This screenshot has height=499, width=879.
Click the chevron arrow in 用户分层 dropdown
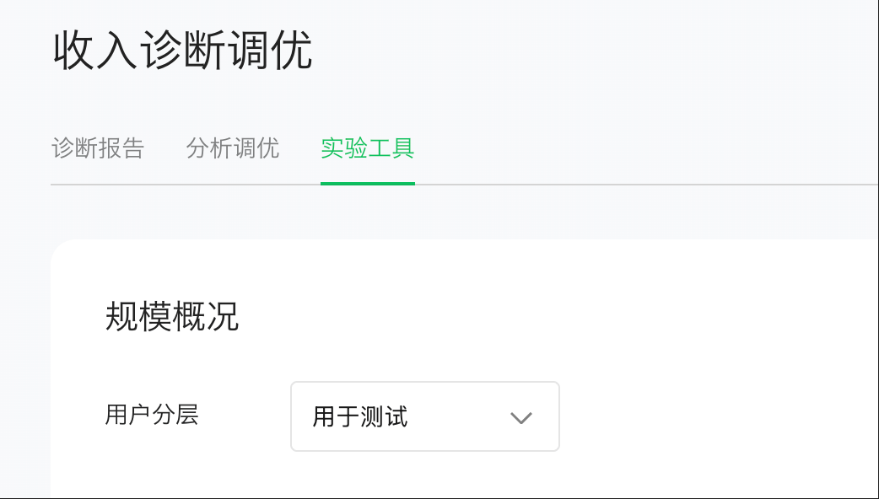(521, 417)
